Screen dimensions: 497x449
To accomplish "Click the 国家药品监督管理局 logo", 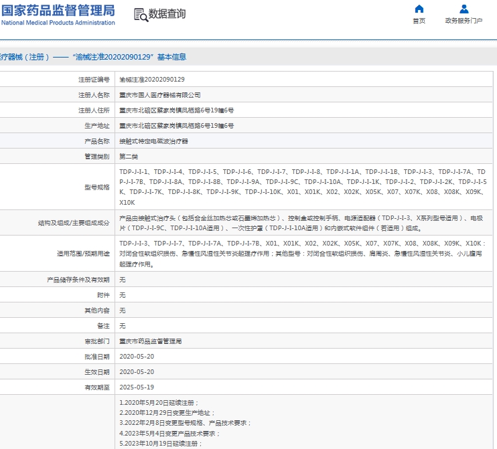I will tap(58, 11).
